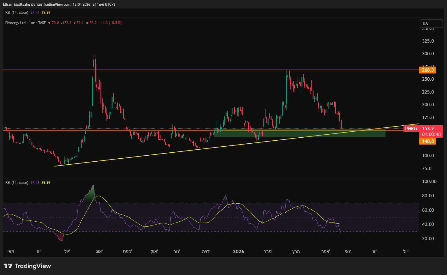Screen dimensions: 447x275
Task: Select the green support zone rectangle
Action: [300, 134]
